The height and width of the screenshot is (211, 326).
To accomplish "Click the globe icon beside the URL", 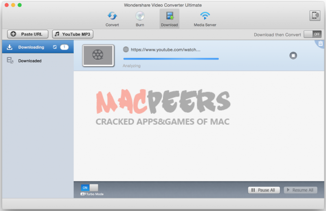I will pyautogui.click(x=126, y=49).
